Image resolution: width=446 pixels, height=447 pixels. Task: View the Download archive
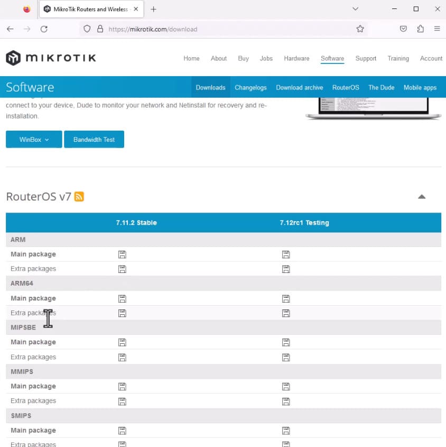pyautogui.click(x=299, y=87)
